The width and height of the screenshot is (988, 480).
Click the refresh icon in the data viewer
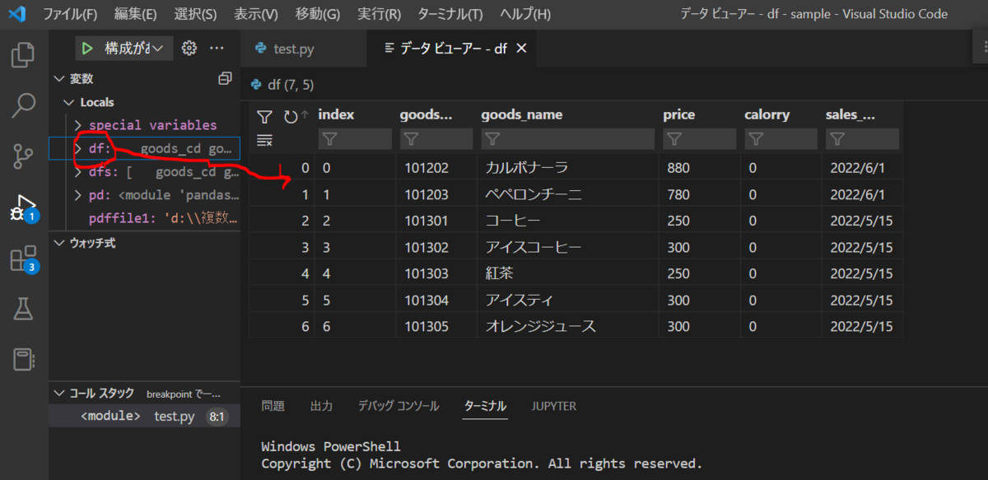[290, 116]
